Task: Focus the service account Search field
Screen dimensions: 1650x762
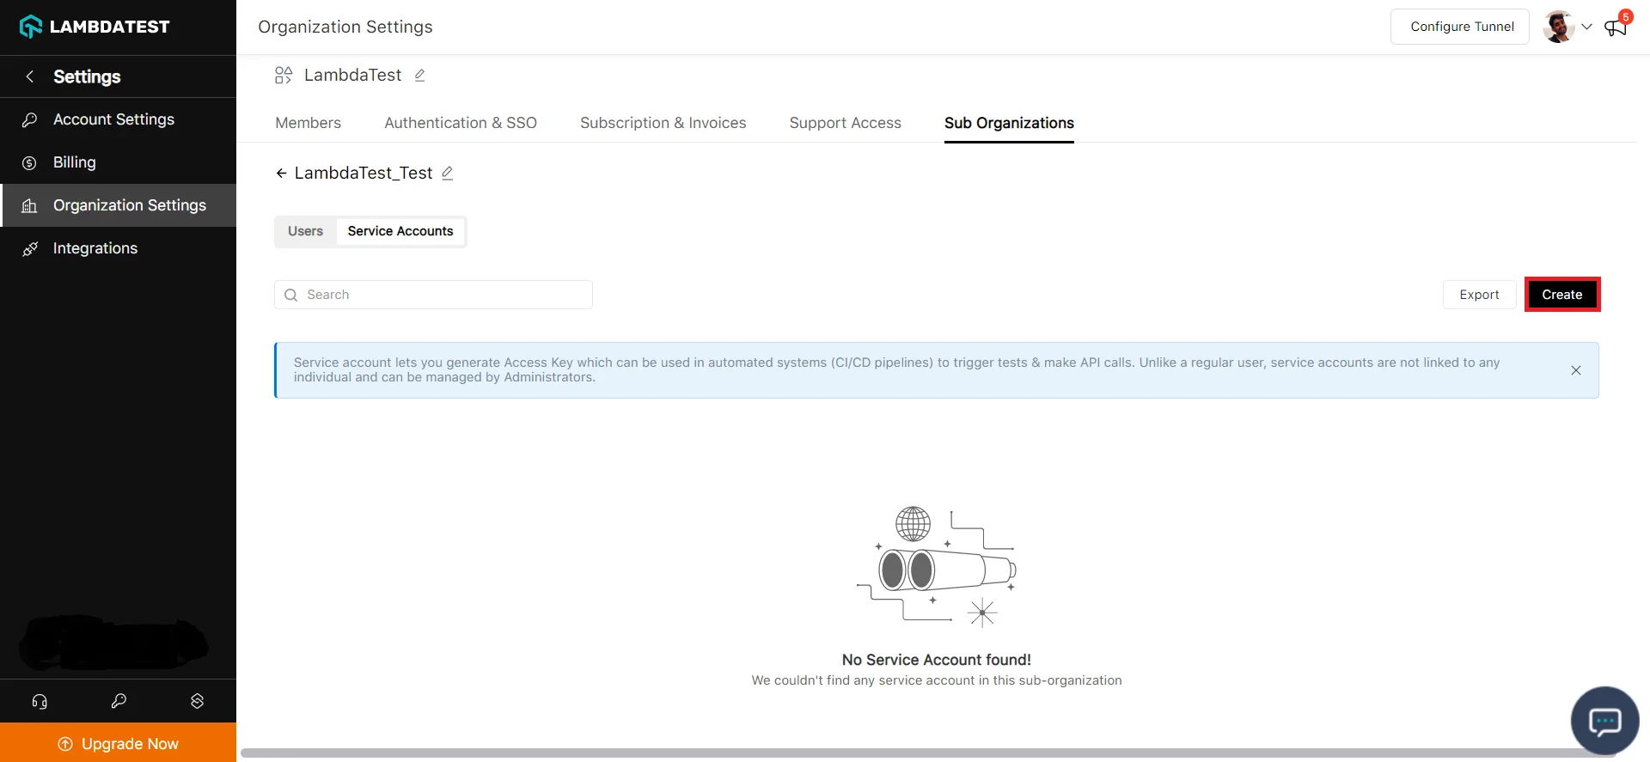Action: pyautogui.click(x=433, y=295)
